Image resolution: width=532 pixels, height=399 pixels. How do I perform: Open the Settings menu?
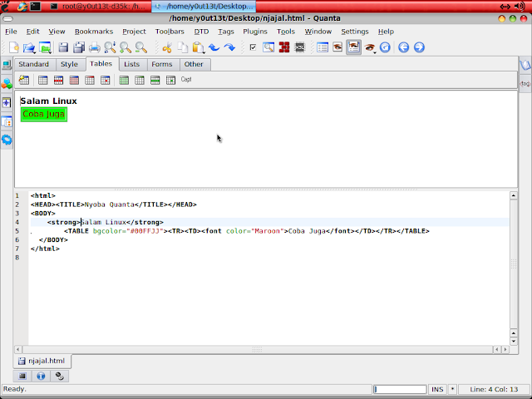pos(355,32)
